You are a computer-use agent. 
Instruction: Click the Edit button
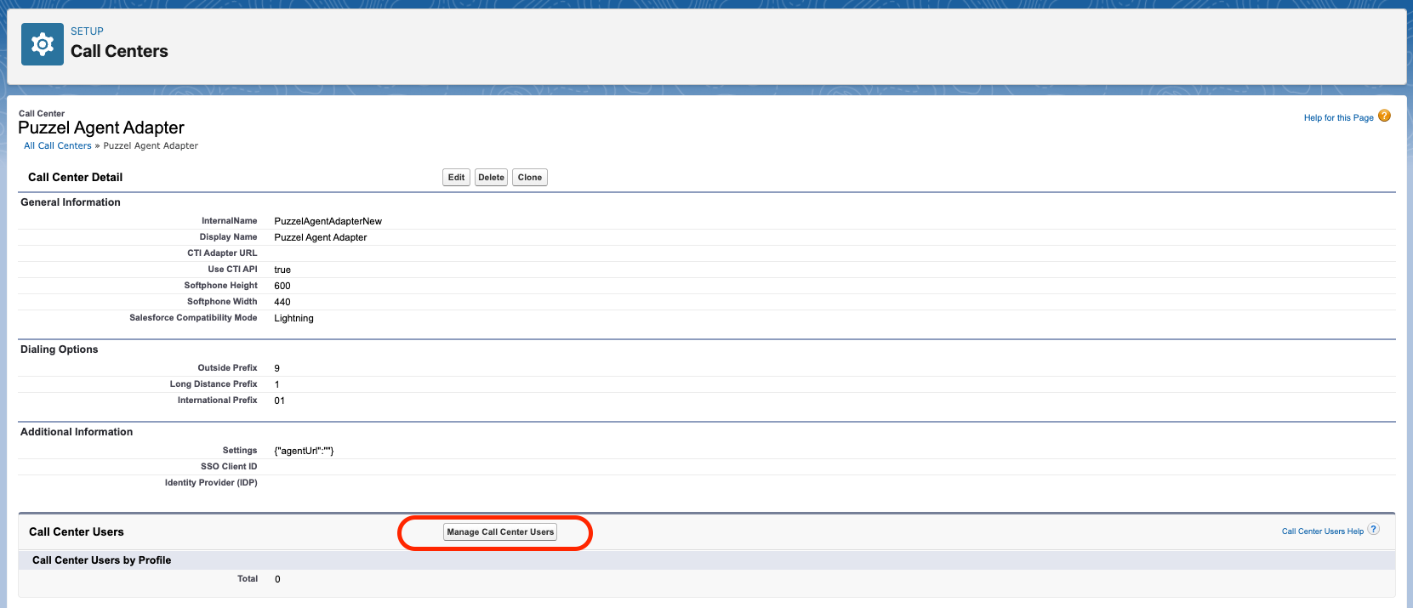[x=456, y=178]
